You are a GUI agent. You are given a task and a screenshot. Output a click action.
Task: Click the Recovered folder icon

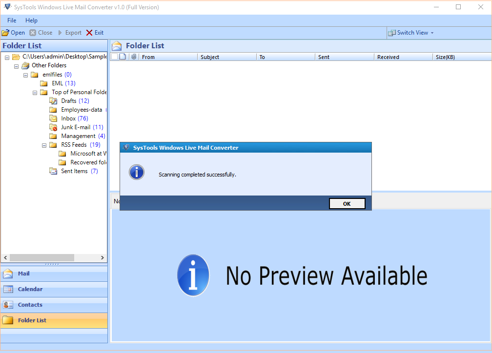(62, 162)
